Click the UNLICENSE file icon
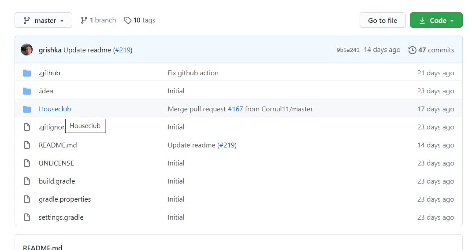Screen dimensions: 472x250 coord(27,163)
